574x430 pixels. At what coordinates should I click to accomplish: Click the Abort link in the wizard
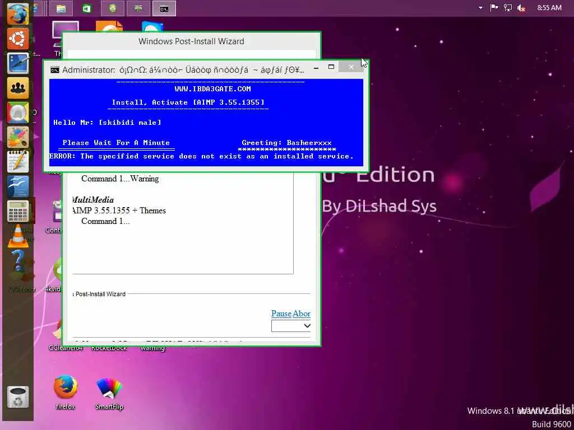302,314
